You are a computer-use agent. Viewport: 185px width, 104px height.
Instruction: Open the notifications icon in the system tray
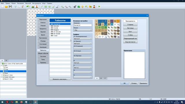point(182,102)
